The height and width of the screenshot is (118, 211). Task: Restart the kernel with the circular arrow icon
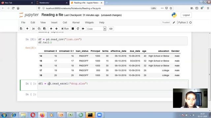[x=78, y=29]
